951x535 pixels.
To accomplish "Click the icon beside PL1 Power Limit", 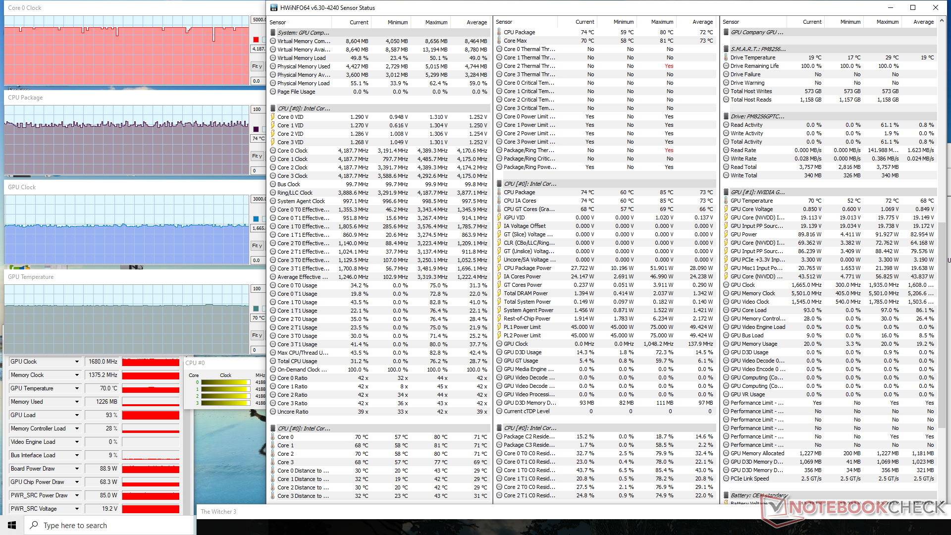I will tap(499, 327).
